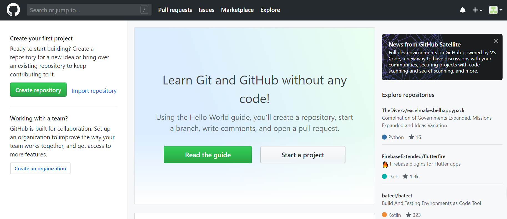Click the Start a project button
Viewport: 507px width, 219px height.
pos(303,155)
